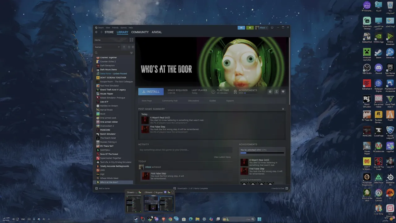Expand the Games category dropdown
Viewport: 396px width, 223px height.
tap(107, 47)
